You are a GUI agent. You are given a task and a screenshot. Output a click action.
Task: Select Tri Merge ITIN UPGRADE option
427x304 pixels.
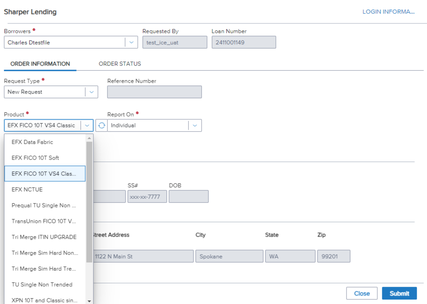(45, 237)
